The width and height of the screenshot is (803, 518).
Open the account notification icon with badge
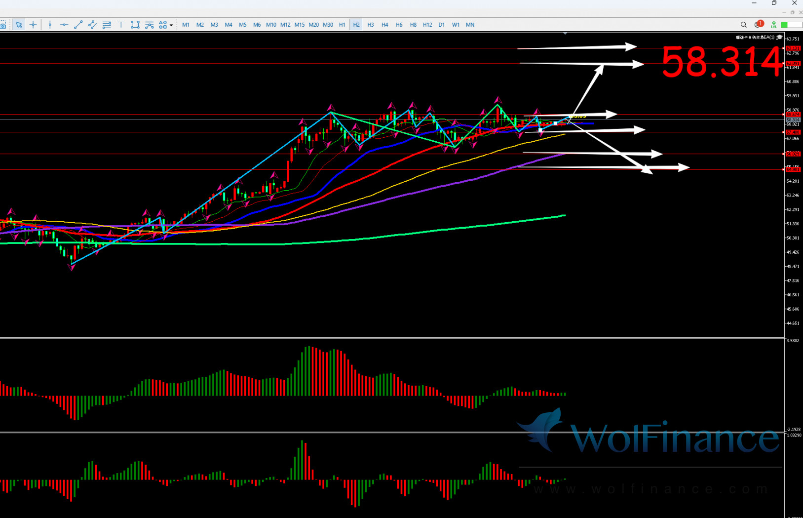coord(759,24)
